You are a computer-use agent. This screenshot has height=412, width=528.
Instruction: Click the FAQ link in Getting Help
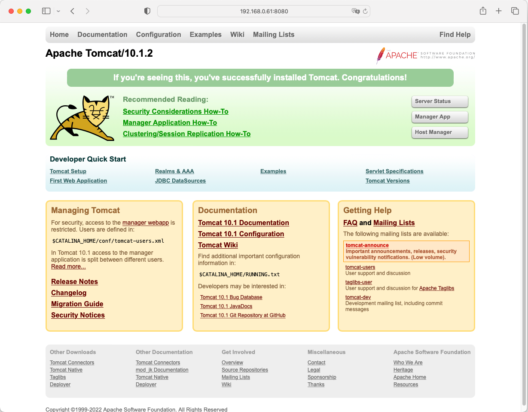coord(350,223)
